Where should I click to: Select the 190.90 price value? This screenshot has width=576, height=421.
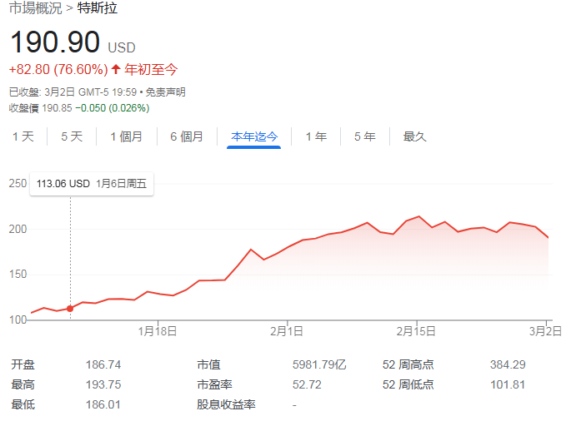[55, 42]
